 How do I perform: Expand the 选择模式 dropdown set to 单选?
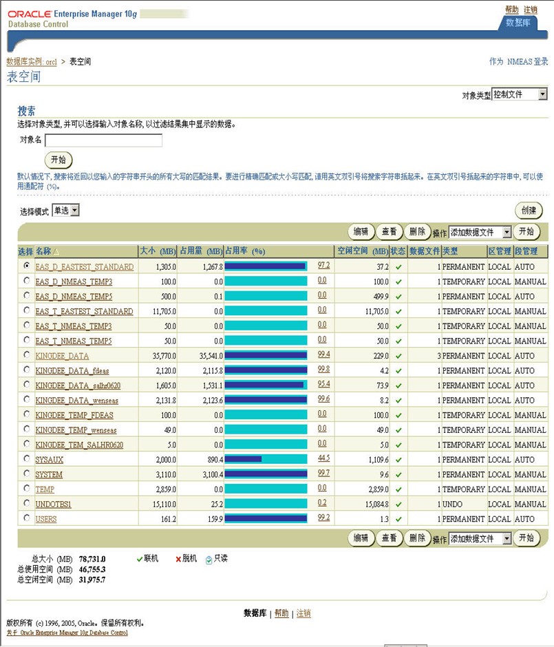[66, 211]
